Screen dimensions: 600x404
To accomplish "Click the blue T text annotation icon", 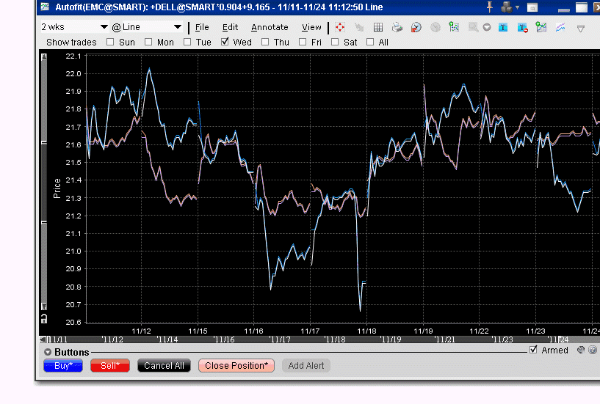I will click(504, 27).
